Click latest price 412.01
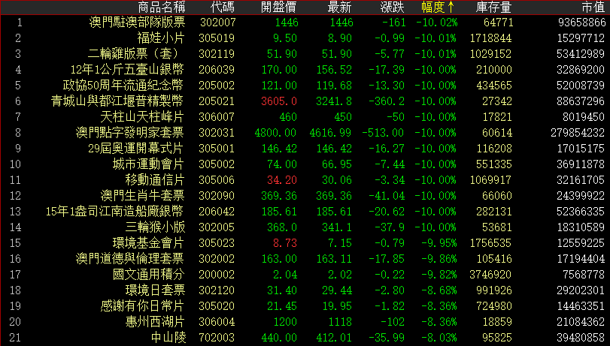The height and width of the screenshot is (346, 610). (334, 338)
